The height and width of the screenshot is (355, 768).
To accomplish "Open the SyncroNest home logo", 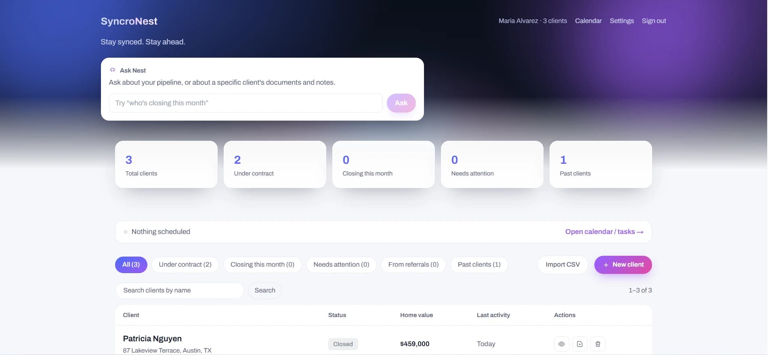I will point(129,21).
